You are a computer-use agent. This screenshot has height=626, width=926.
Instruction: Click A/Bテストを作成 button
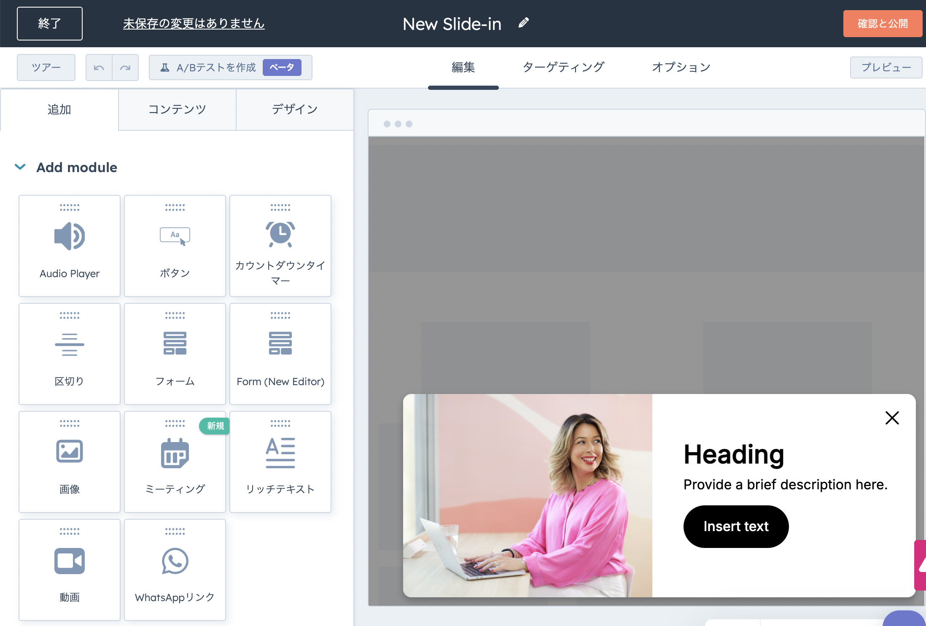click(231, 67)
